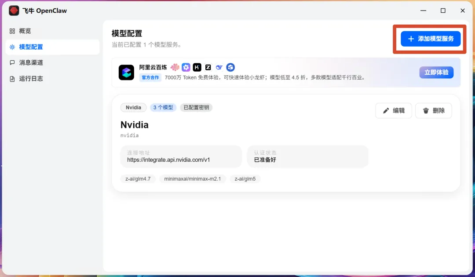Click the pink sound-wave model icon
The image size is (475, 277).
coord(175,67)
